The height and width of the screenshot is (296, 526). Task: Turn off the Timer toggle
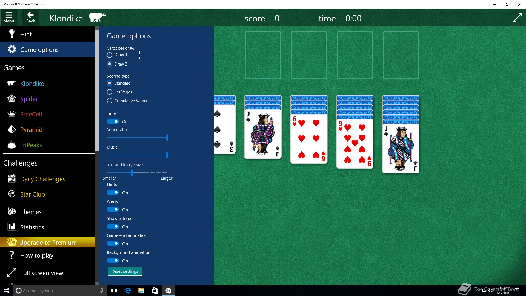(113, 121)
